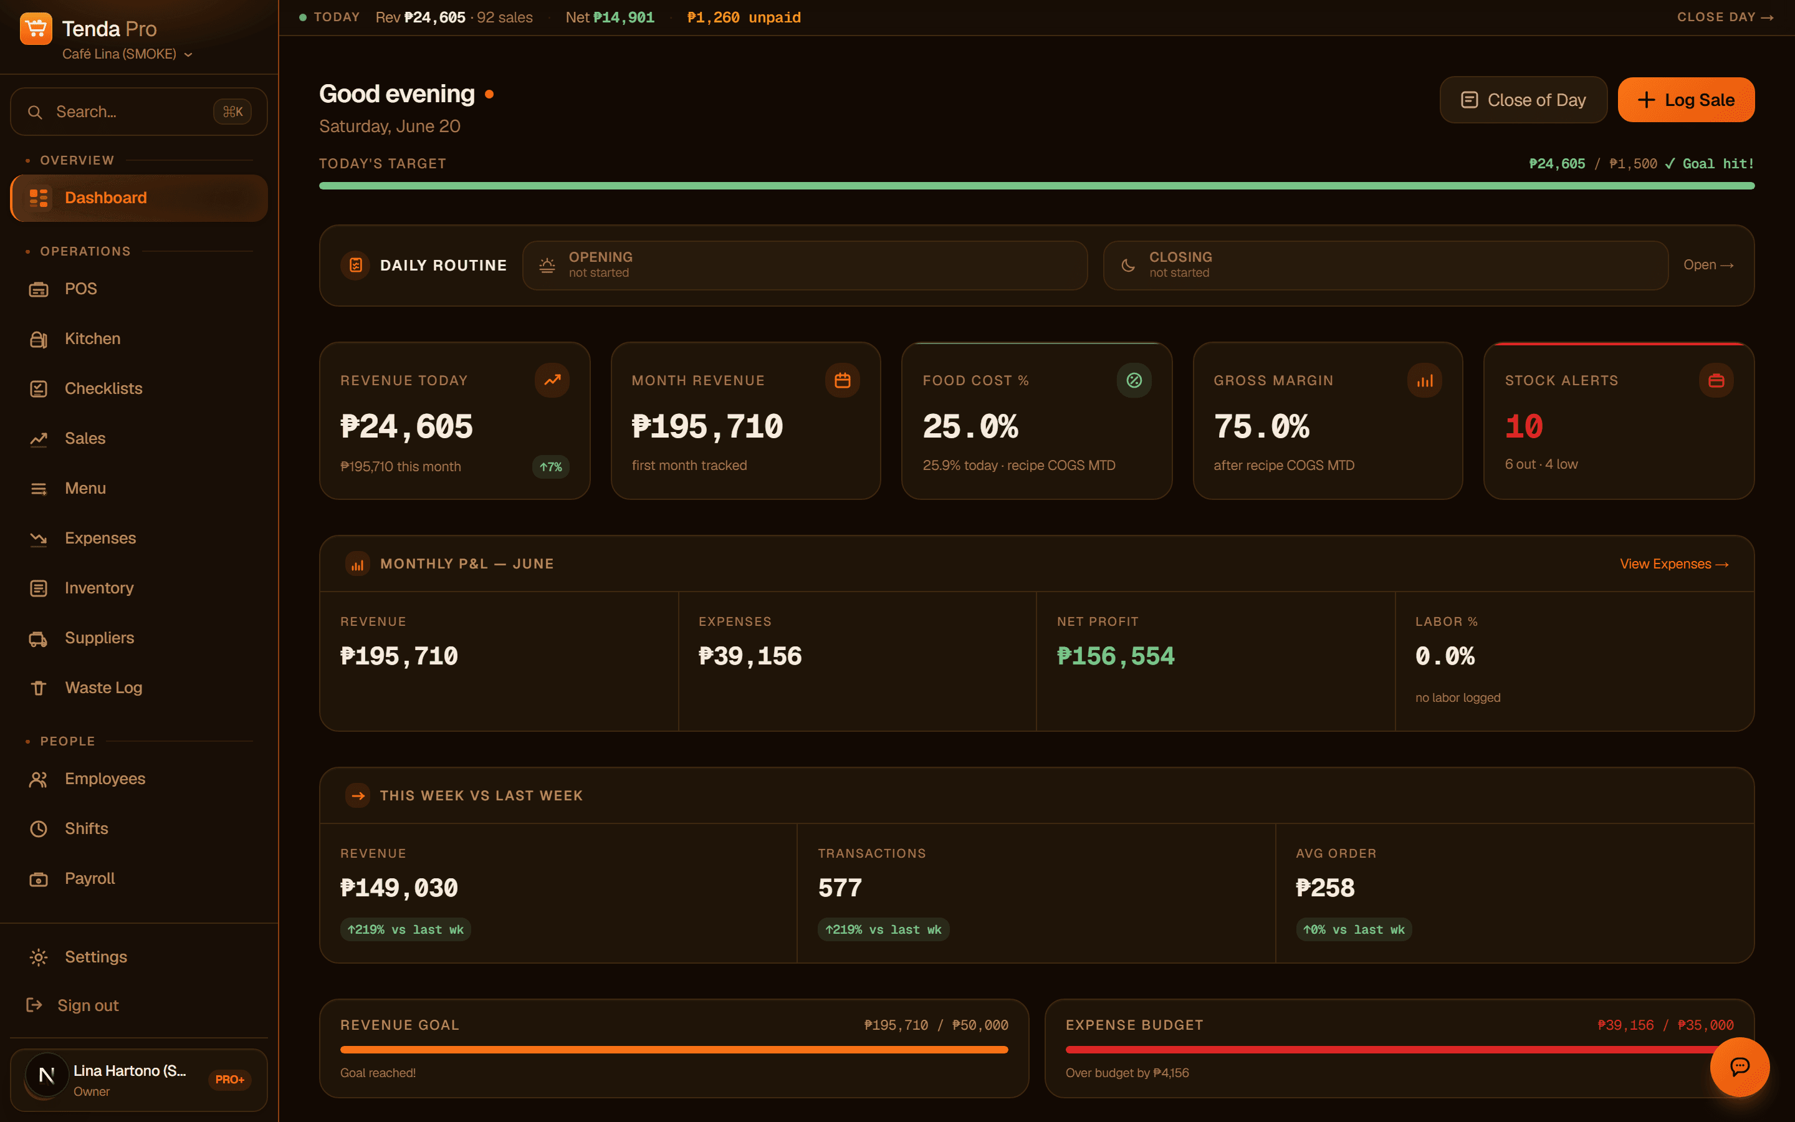Viewport: 1795px width, 1122px height.
Task: Open the Closing routine card
Action: (x=1386, y=265)
